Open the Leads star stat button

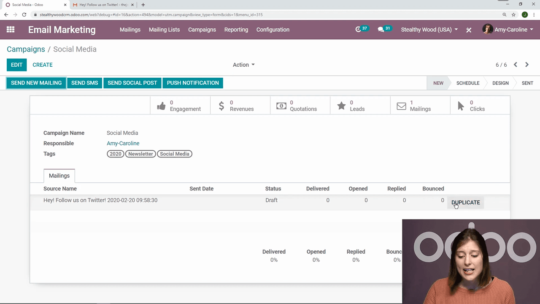click(359, 106)
